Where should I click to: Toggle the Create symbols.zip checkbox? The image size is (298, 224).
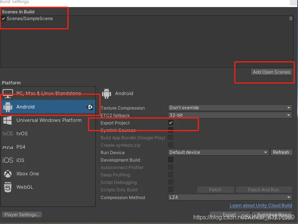tap(171, 145)
